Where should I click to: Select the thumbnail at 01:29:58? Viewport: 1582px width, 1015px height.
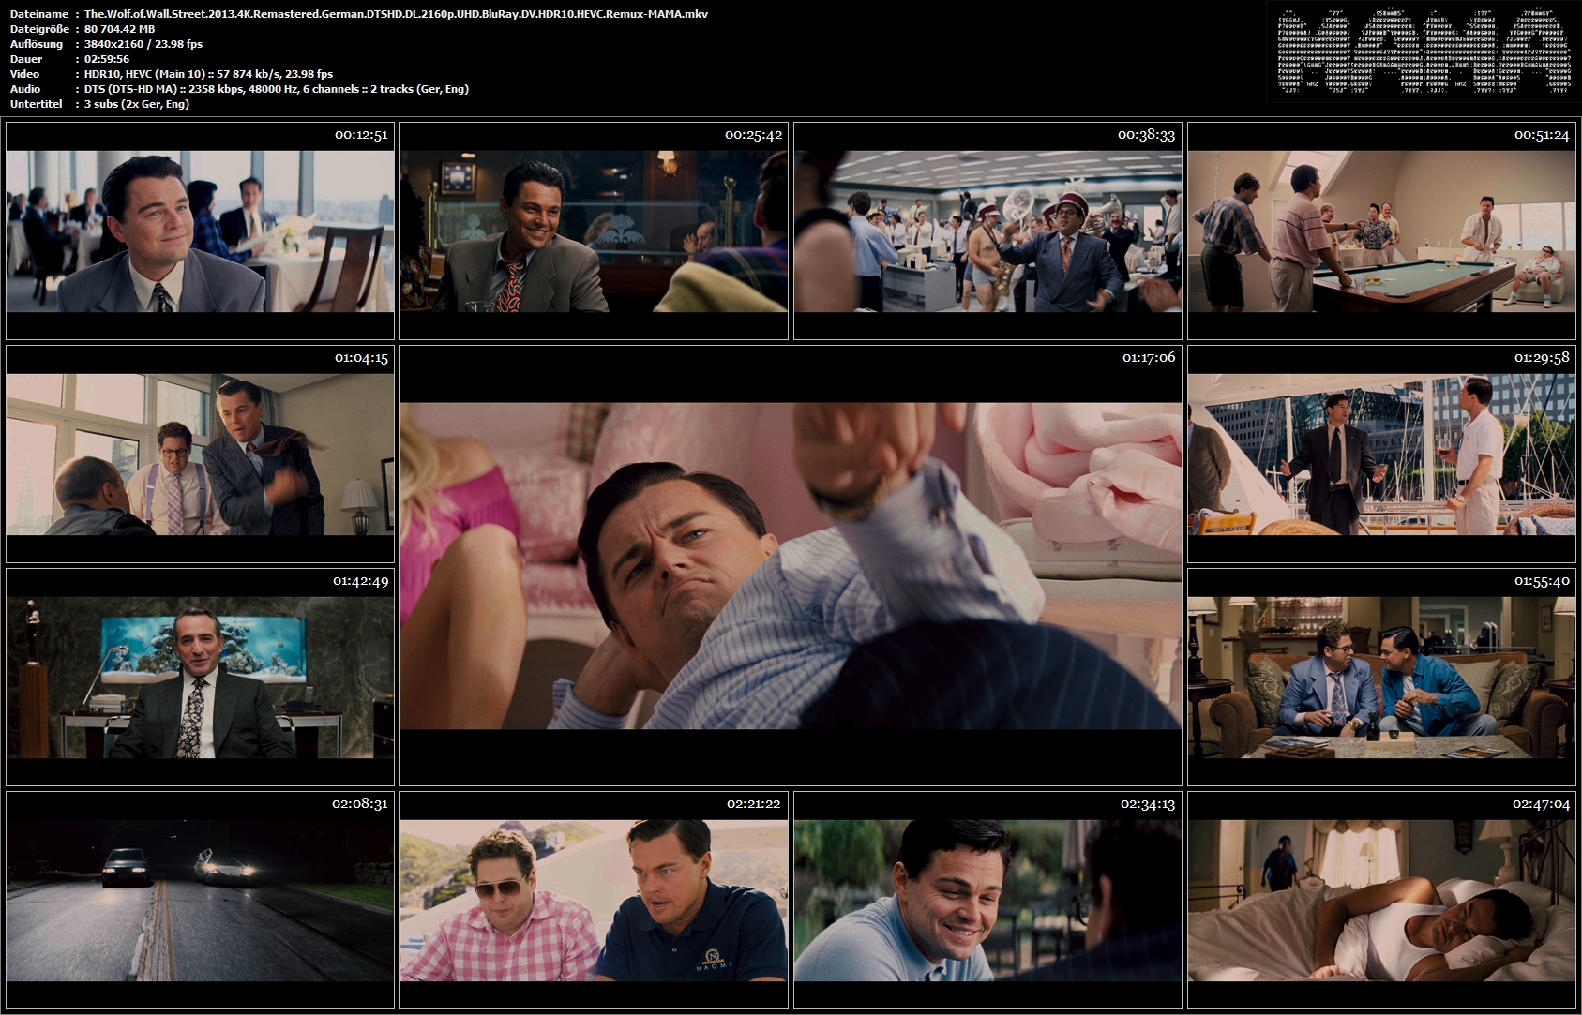(x=1381, y=454)
